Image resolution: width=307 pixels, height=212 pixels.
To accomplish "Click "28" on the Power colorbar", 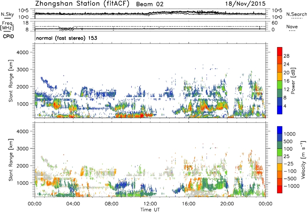I will (286, 56).
